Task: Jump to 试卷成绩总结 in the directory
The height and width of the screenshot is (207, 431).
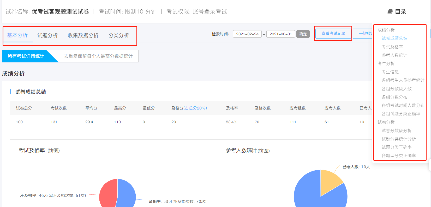Action: click(394, 38)
